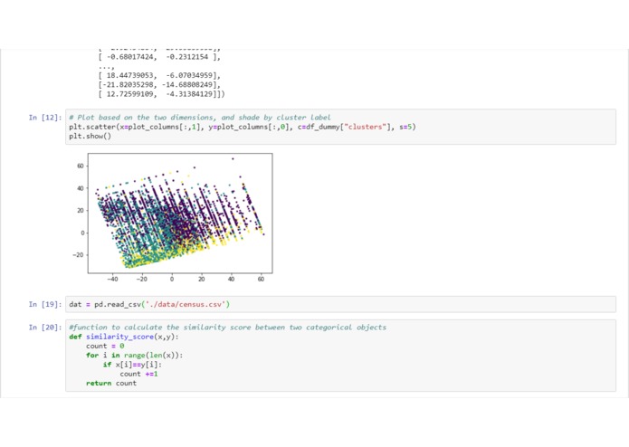Click the scatter plot output image
The height and width of the screenshot is (447, 629).
point(171,218)
